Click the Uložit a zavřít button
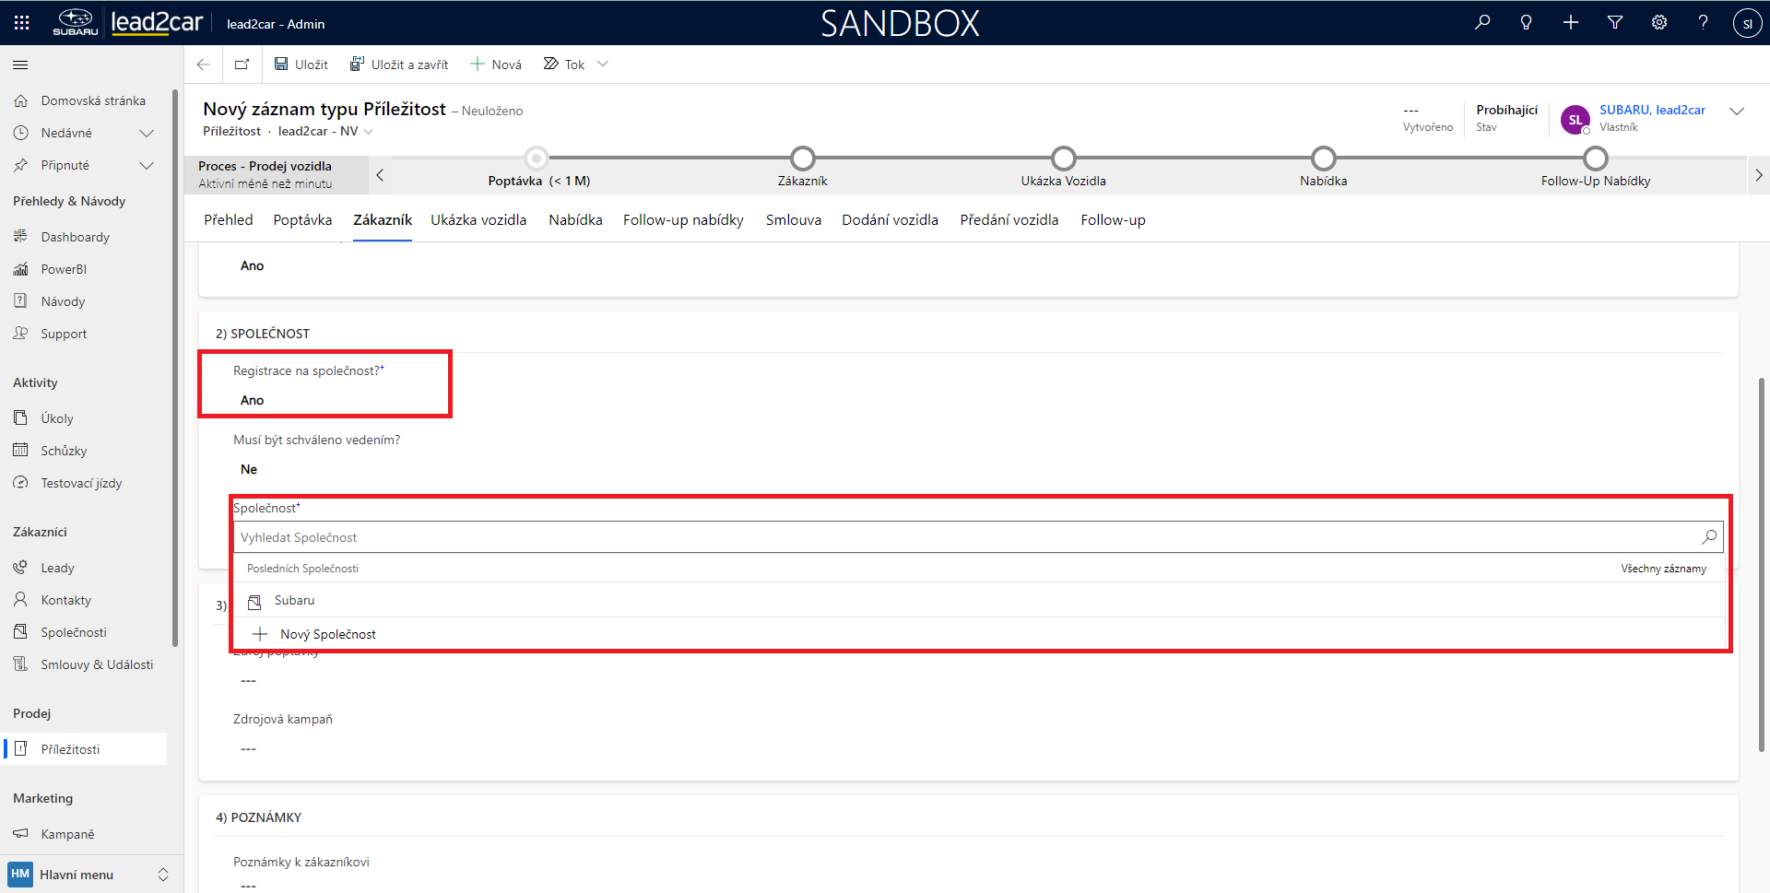This screenshot has height=893, width=1770. [399, 65]
